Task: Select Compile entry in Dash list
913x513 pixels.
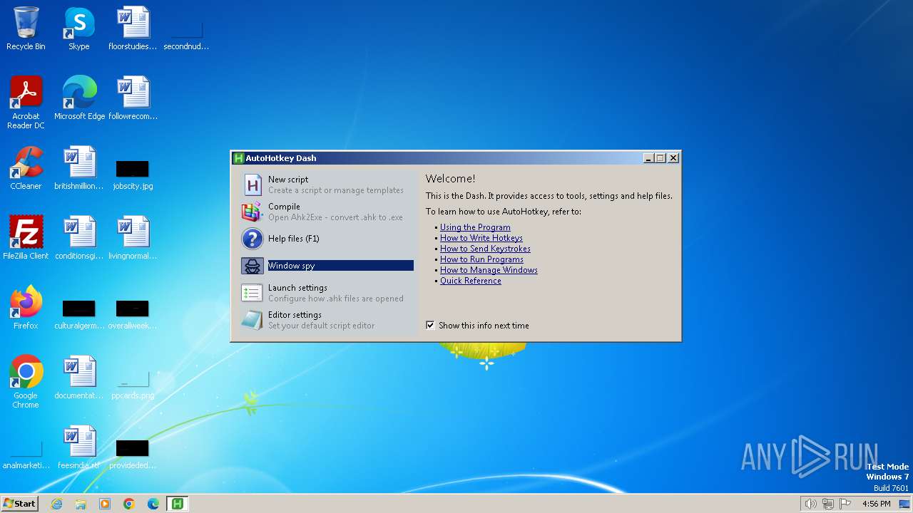Action: coord(327,212)
